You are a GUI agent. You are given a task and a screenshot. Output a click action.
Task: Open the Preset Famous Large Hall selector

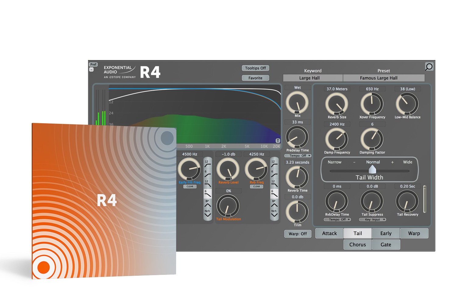pos(384,78)
